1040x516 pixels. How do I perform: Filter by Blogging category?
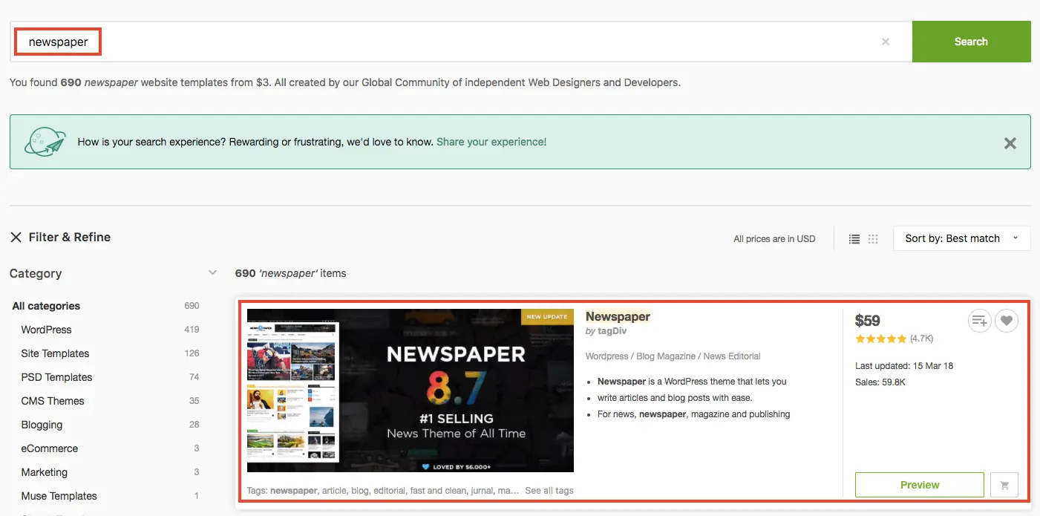(42, 425)
